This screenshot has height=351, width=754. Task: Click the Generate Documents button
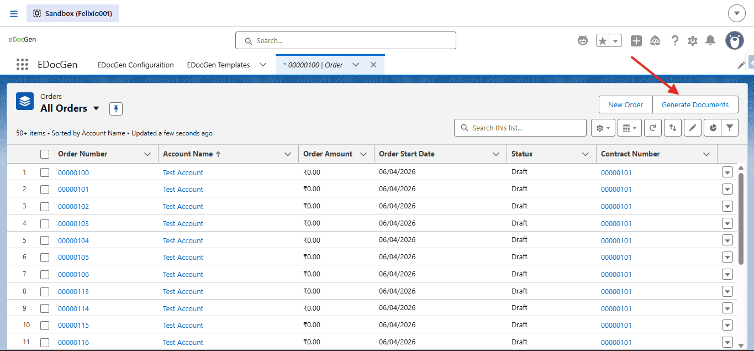pos(695,104)
